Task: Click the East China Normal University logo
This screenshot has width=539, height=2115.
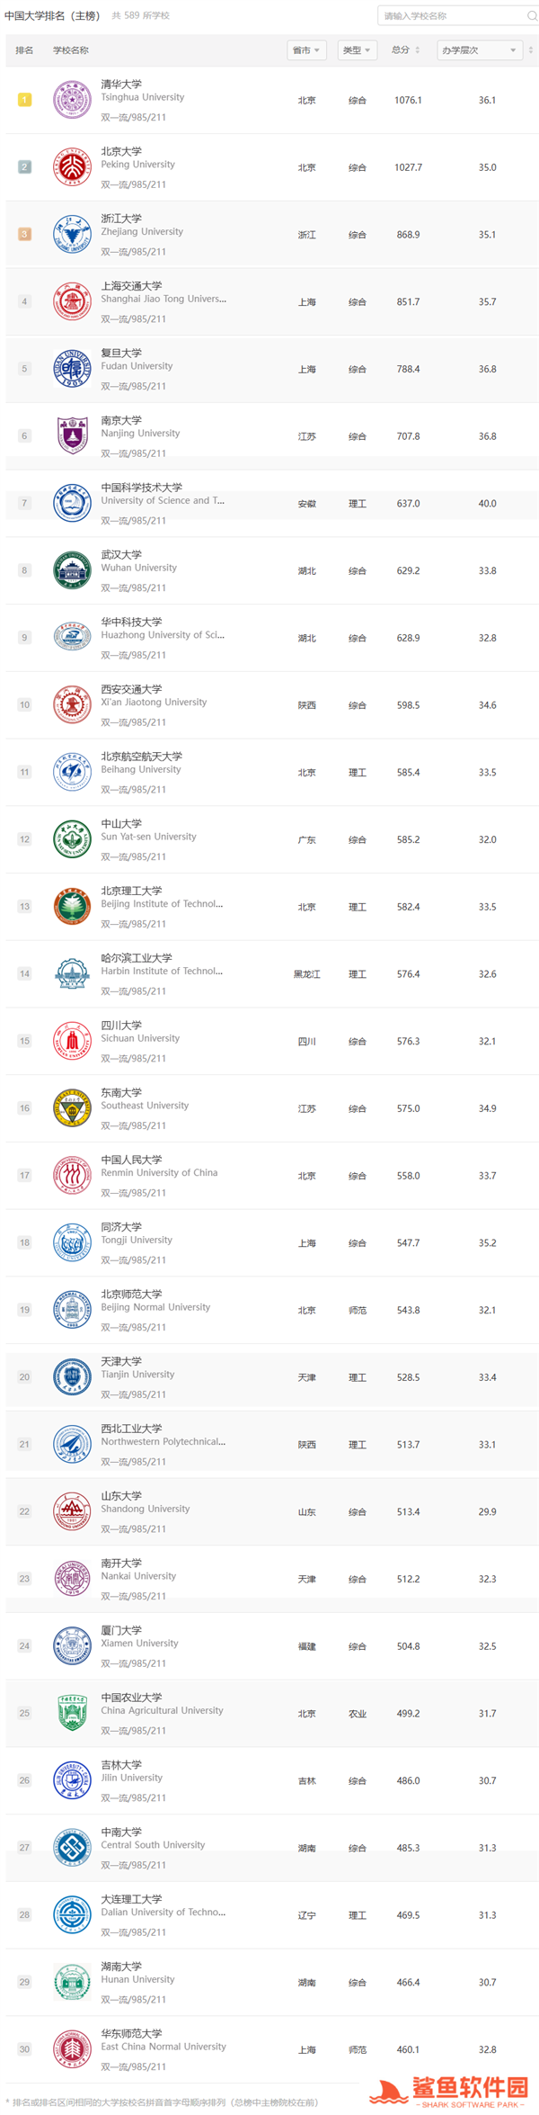Action: pos(72,2048)
